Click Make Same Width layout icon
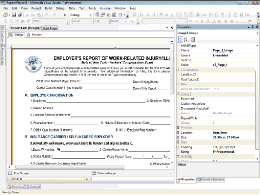The image size is (260, 195). pyautogui.click(x=180, y=15)
